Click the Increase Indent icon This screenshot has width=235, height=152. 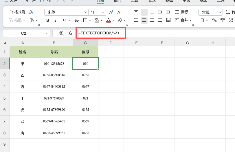click(168, 12)
